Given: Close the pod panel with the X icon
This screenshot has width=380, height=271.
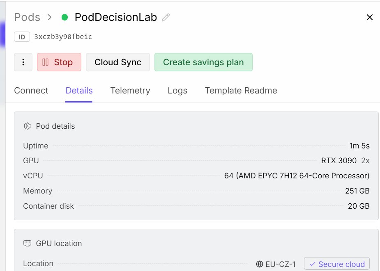Looking at the screenshot, I should coord(370,17).
